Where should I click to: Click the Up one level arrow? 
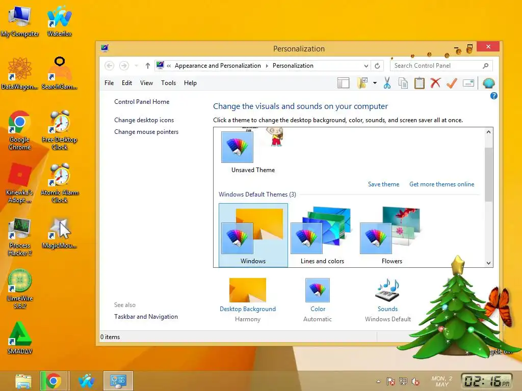pos(148,66)
